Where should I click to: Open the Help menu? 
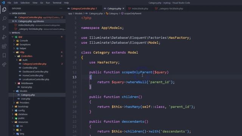[x=67, y=3]
